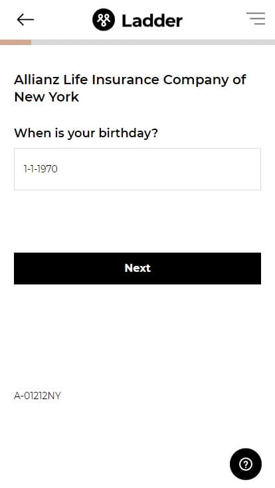
Task: Click the gray unfilled progress bar section
Action: point(153,42)
